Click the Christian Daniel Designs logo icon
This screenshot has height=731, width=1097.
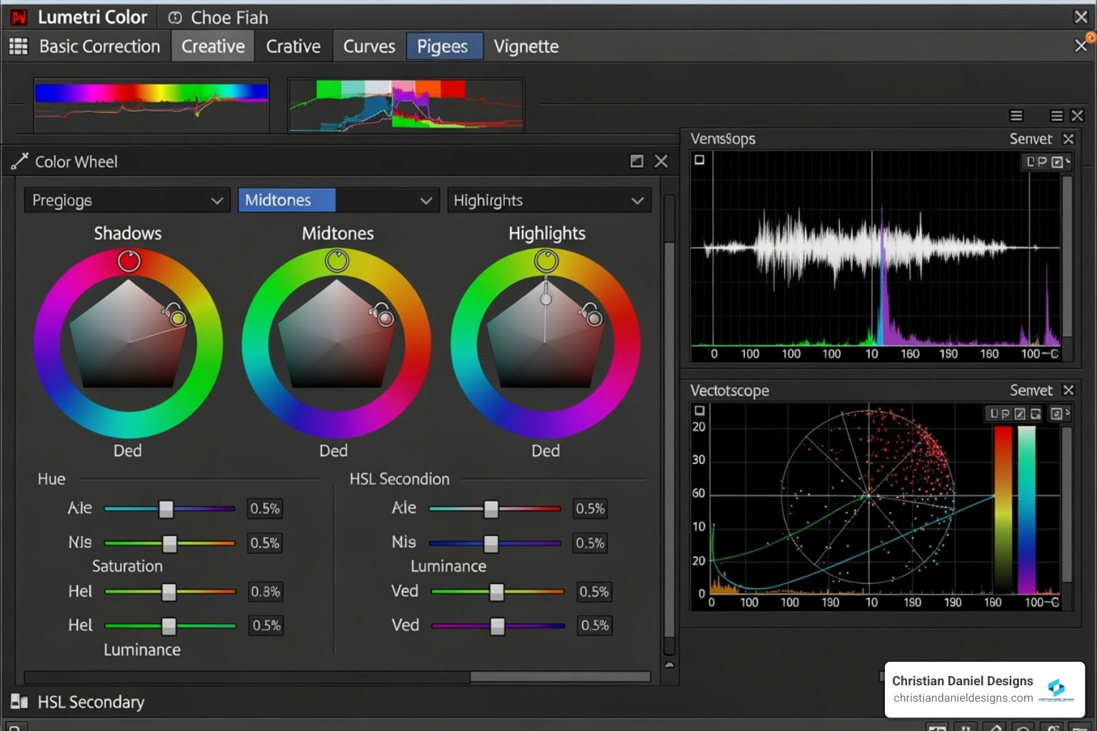click(x=1056, y=688)
